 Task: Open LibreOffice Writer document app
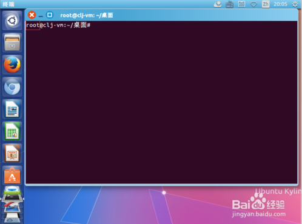click(12, 110)
